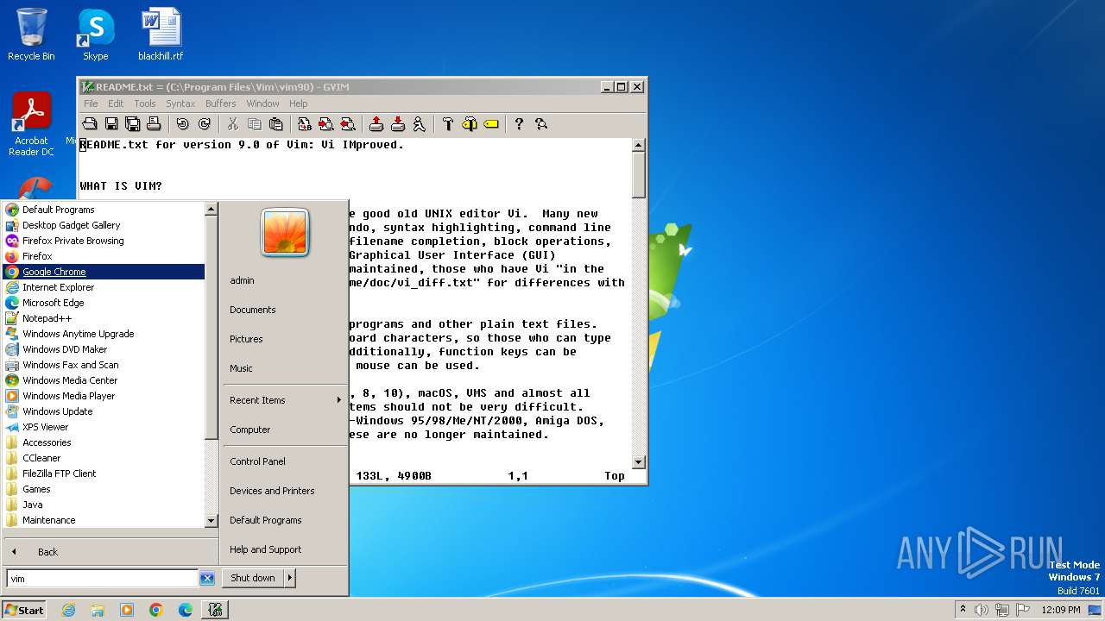
Task: Click the admin user picture thumbnail
Action: click(x=285, y=233)
